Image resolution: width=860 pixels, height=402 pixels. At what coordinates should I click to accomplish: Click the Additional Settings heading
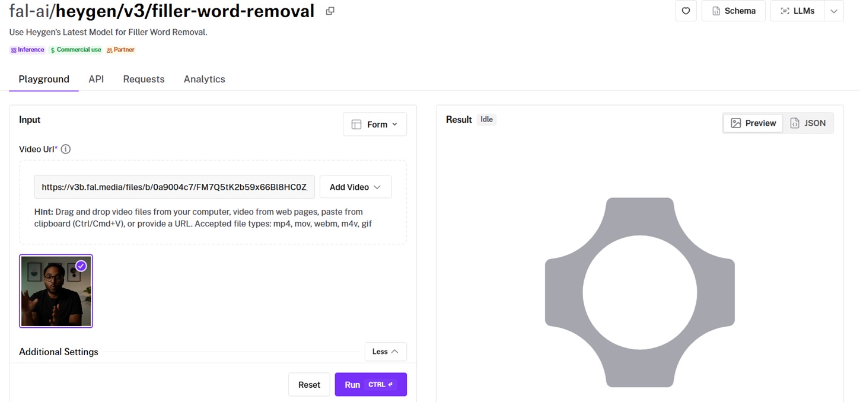[x=59, y=352]
